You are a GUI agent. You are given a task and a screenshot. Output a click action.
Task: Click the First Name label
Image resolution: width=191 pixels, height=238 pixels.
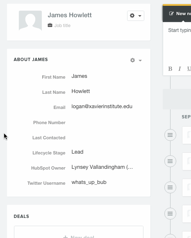(54, 77)
